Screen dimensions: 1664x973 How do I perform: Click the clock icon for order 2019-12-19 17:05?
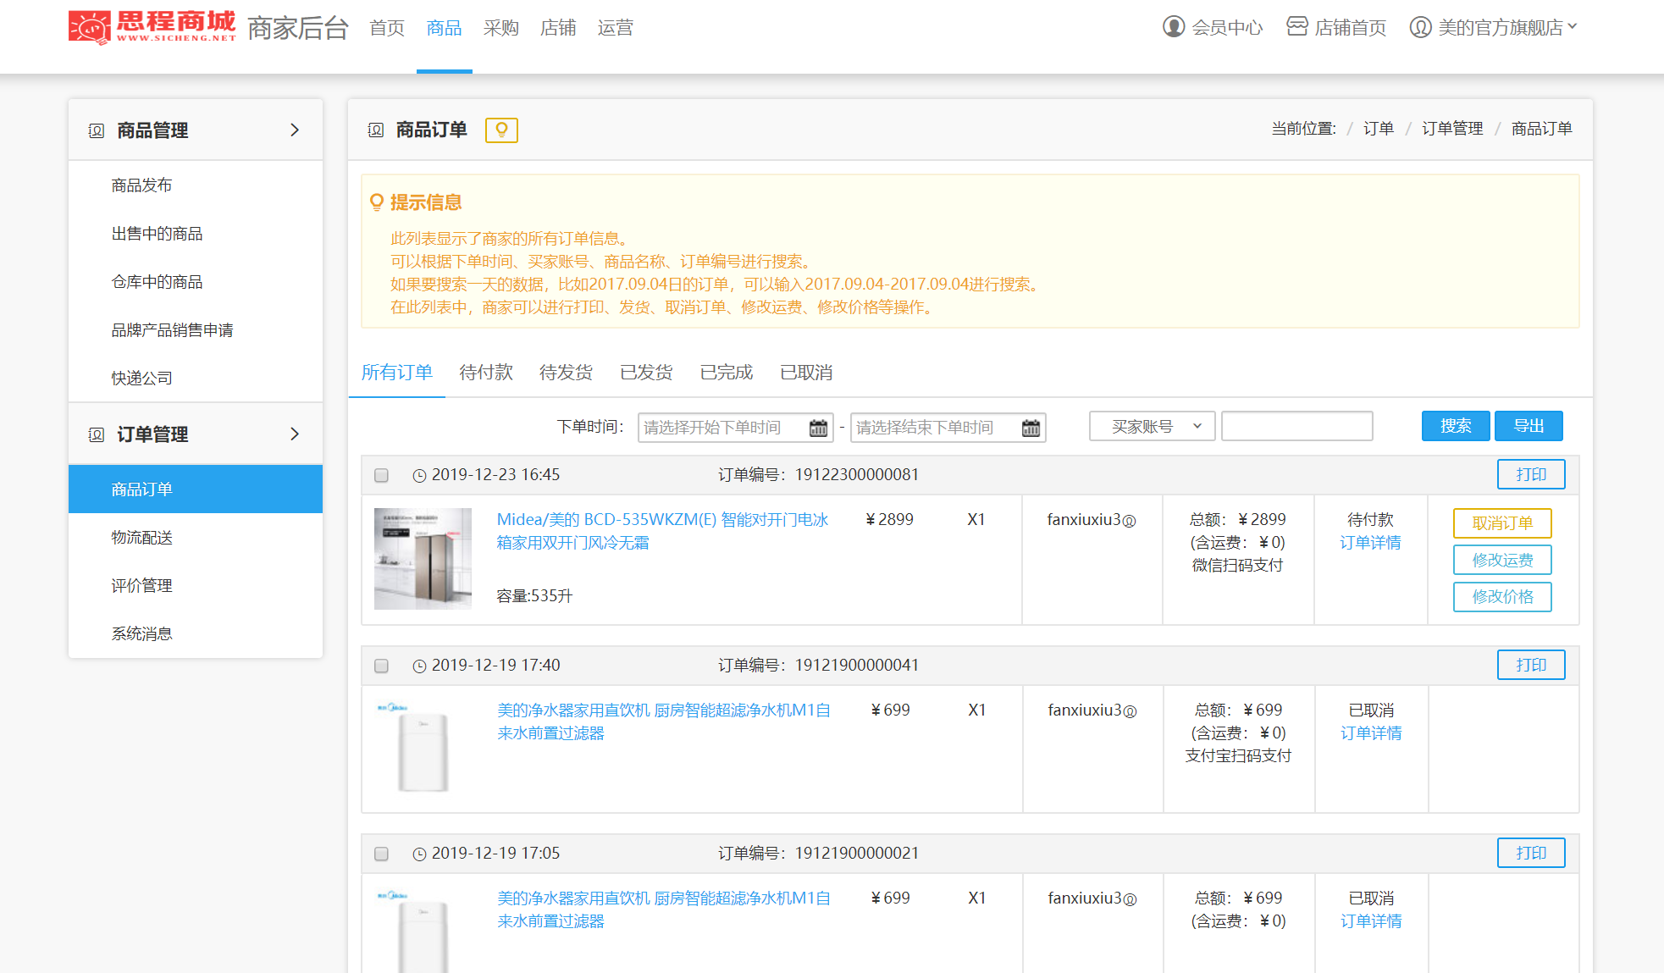click(419, 854)
